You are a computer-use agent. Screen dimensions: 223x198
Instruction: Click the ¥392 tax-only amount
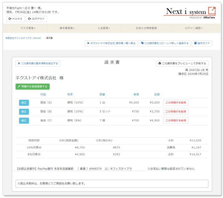tap(116, 154)
